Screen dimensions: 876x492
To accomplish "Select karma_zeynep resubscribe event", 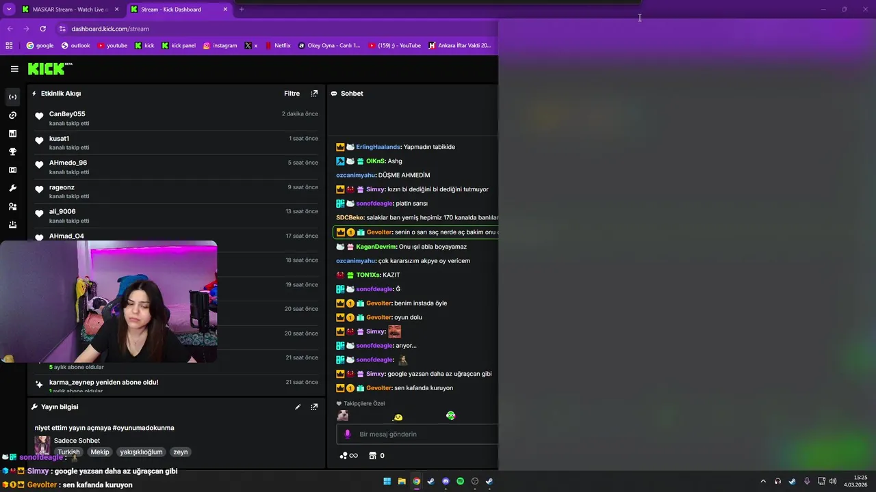I will click(x=177, y=385).
